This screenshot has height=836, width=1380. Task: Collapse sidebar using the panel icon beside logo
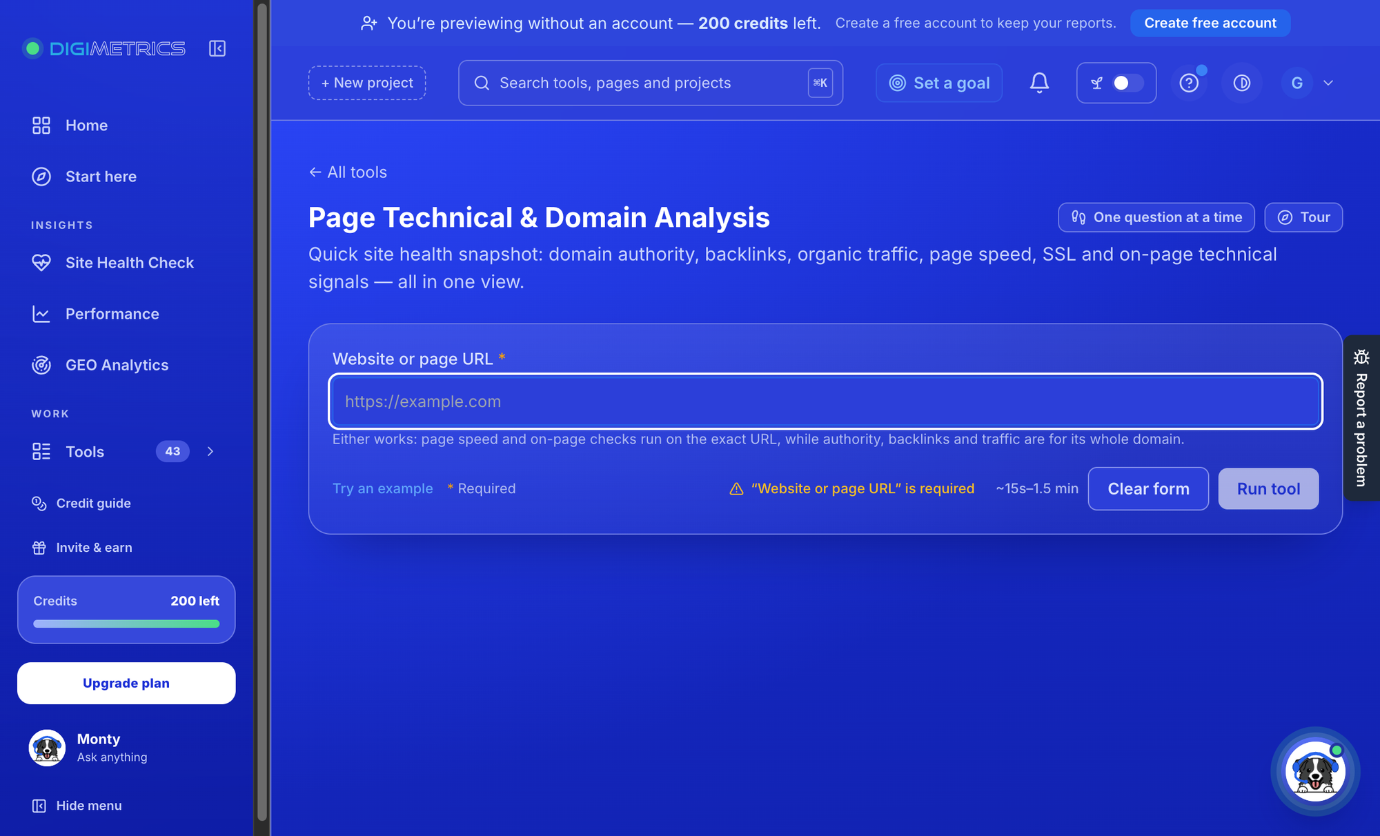(x=217, y=48)
